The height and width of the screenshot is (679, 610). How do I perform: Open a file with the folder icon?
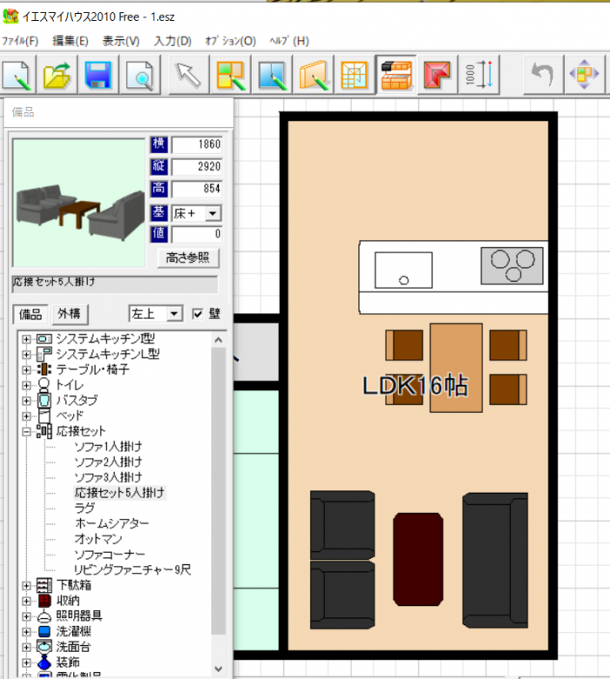[x=57, y=75]
